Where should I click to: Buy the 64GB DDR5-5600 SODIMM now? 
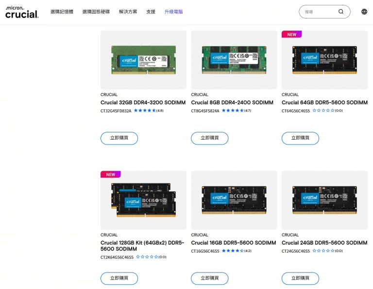point(300,138)
